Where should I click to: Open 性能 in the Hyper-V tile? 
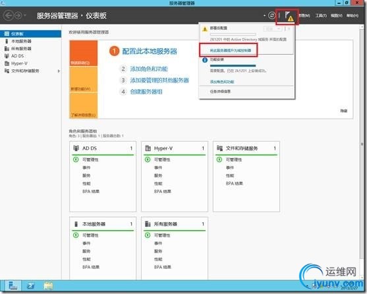(x=158, y=183)
